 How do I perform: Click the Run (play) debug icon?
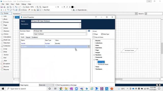click(2, 10)
